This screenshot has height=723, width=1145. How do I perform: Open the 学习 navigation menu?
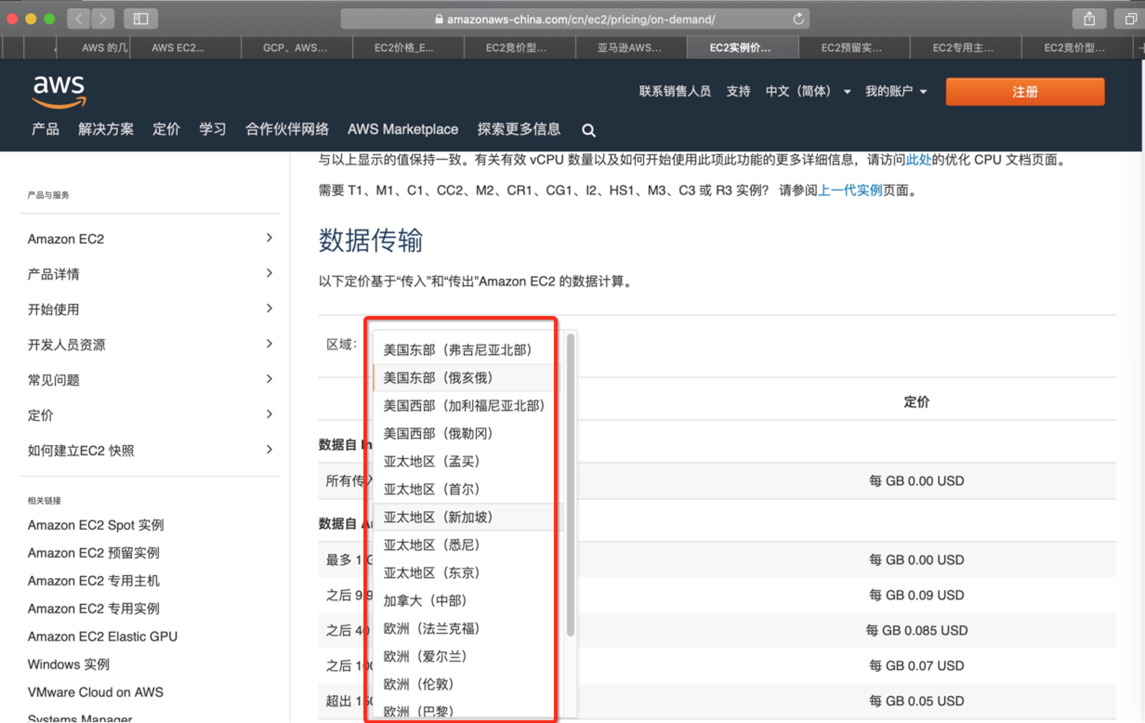tap(212, 129)
